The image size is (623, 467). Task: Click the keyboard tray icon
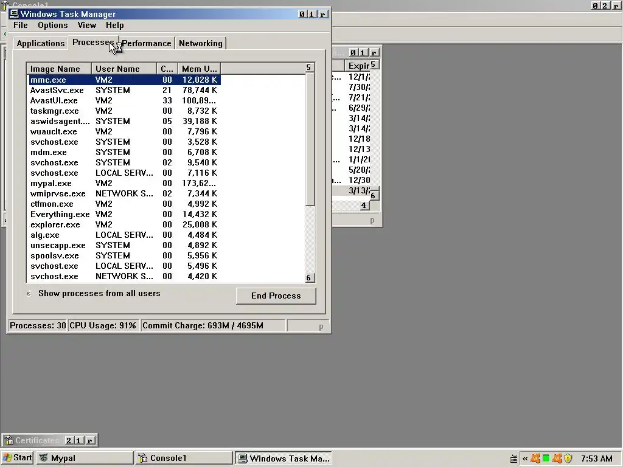click(513, 458)
